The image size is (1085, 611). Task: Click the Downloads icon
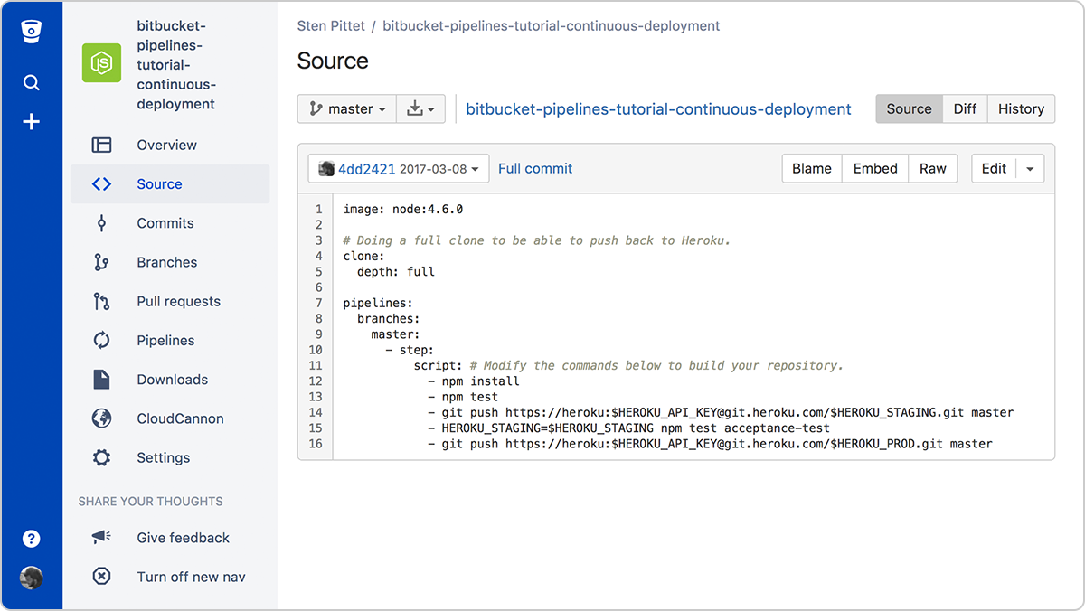[x=101, y=379]
